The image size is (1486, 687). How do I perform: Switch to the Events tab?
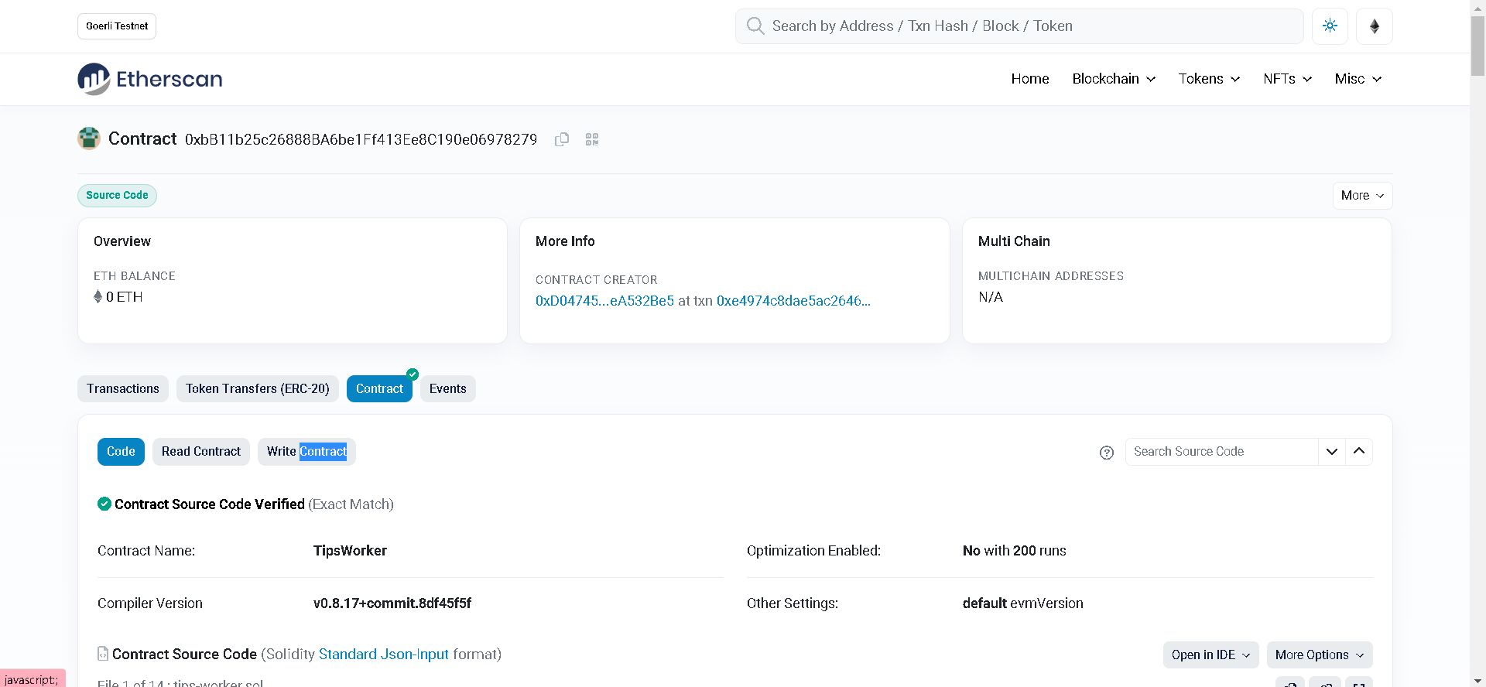coord(448,388)
